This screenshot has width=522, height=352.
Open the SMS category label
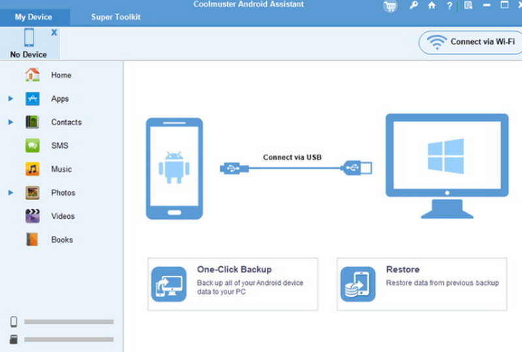(x=59, y=146)
